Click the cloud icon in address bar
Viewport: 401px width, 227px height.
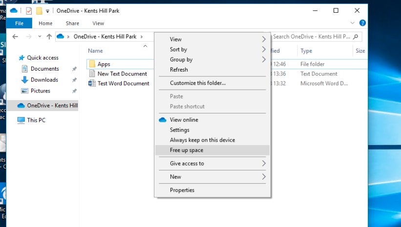pos(61,37)
